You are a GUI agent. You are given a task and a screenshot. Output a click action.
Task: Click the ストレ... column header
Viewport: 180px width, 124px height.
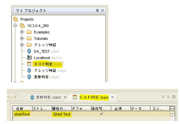tap(42, 108)
